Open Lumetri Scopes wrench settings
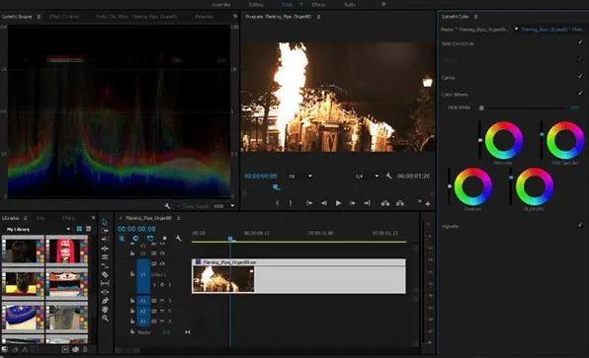 [x=167, y=206]
